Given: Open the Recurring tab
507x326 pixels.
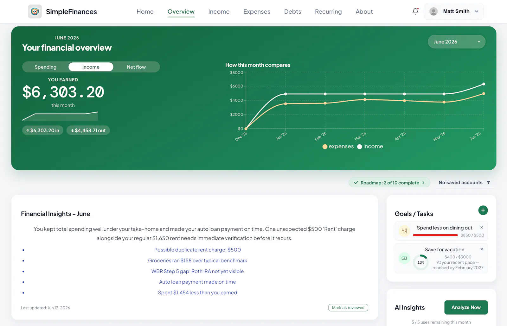Looking at the screenshot, I should (x=328, y=12).
